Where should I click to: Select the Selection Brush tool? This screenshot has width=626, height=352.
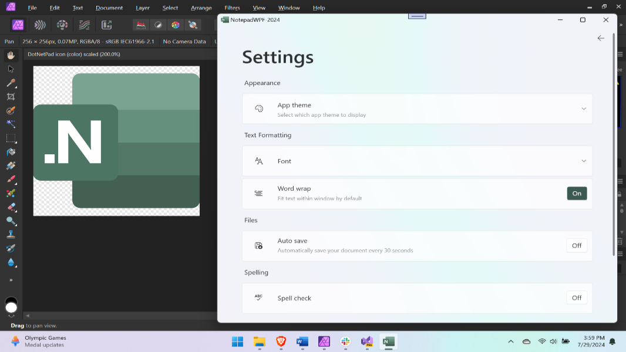pyautogui.click(x=10, y=110)
